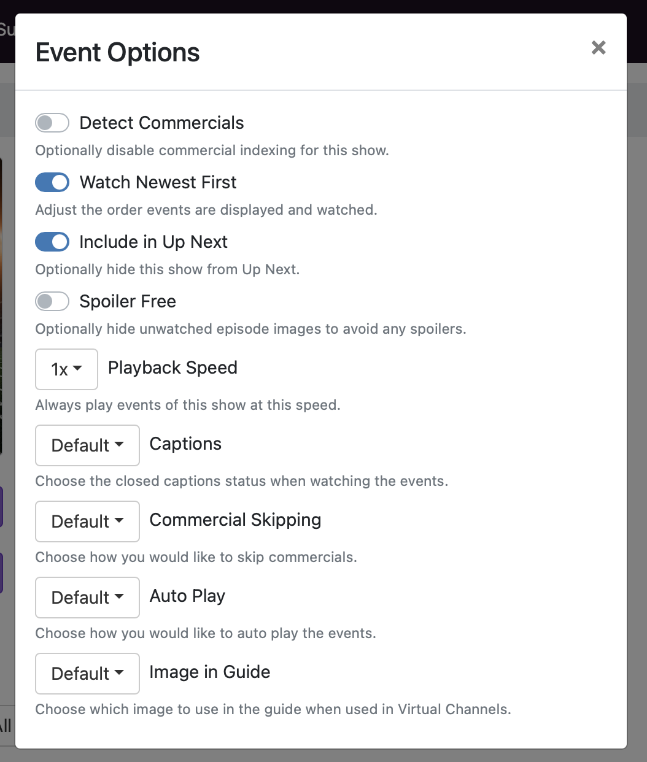Enable the Detect Commercials toggle
Image resolution: width=647 pixels, height=762 pixels.
[x=52, y=123]
